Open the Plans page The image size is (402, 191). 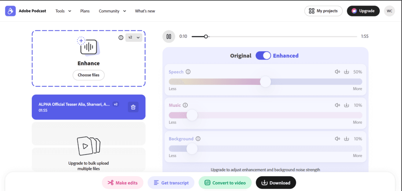(85, 11)
